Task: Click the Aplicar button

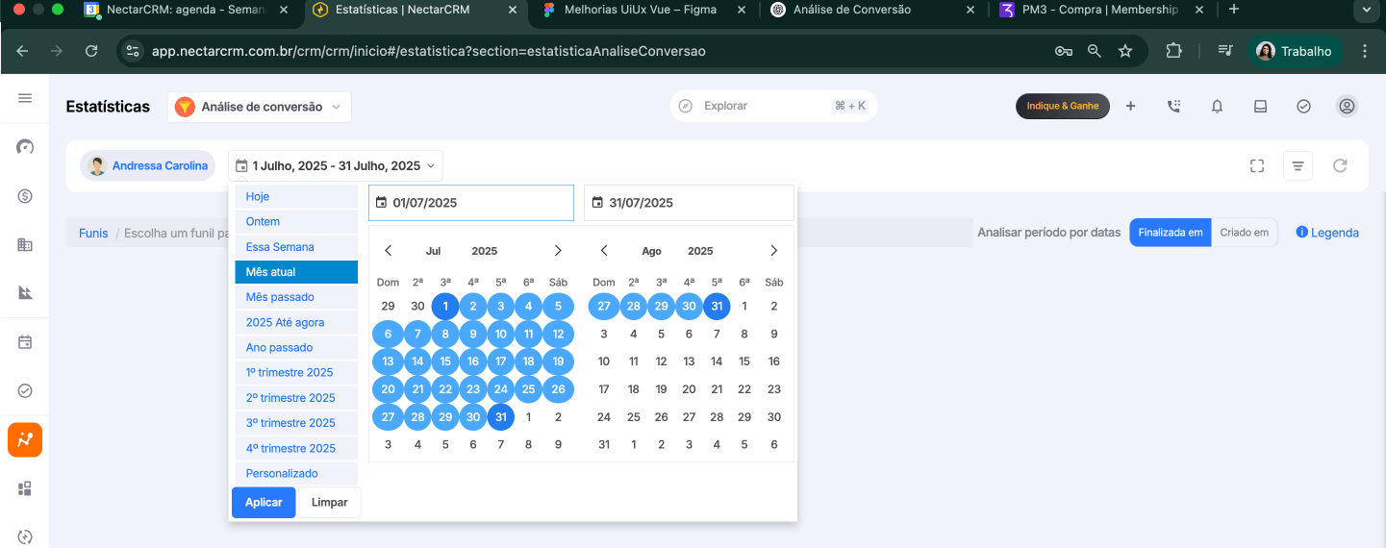Action: tap(264, 503)
